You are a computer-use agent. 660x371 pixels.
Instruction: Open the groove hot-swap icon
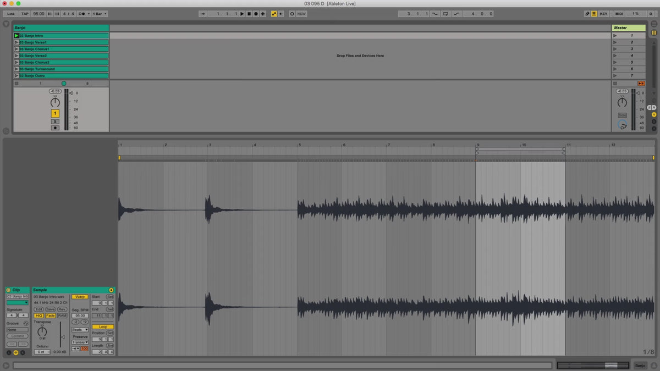coord(26,323)
